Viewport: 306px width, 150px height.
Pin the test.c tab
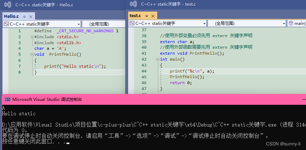(146, 16)
